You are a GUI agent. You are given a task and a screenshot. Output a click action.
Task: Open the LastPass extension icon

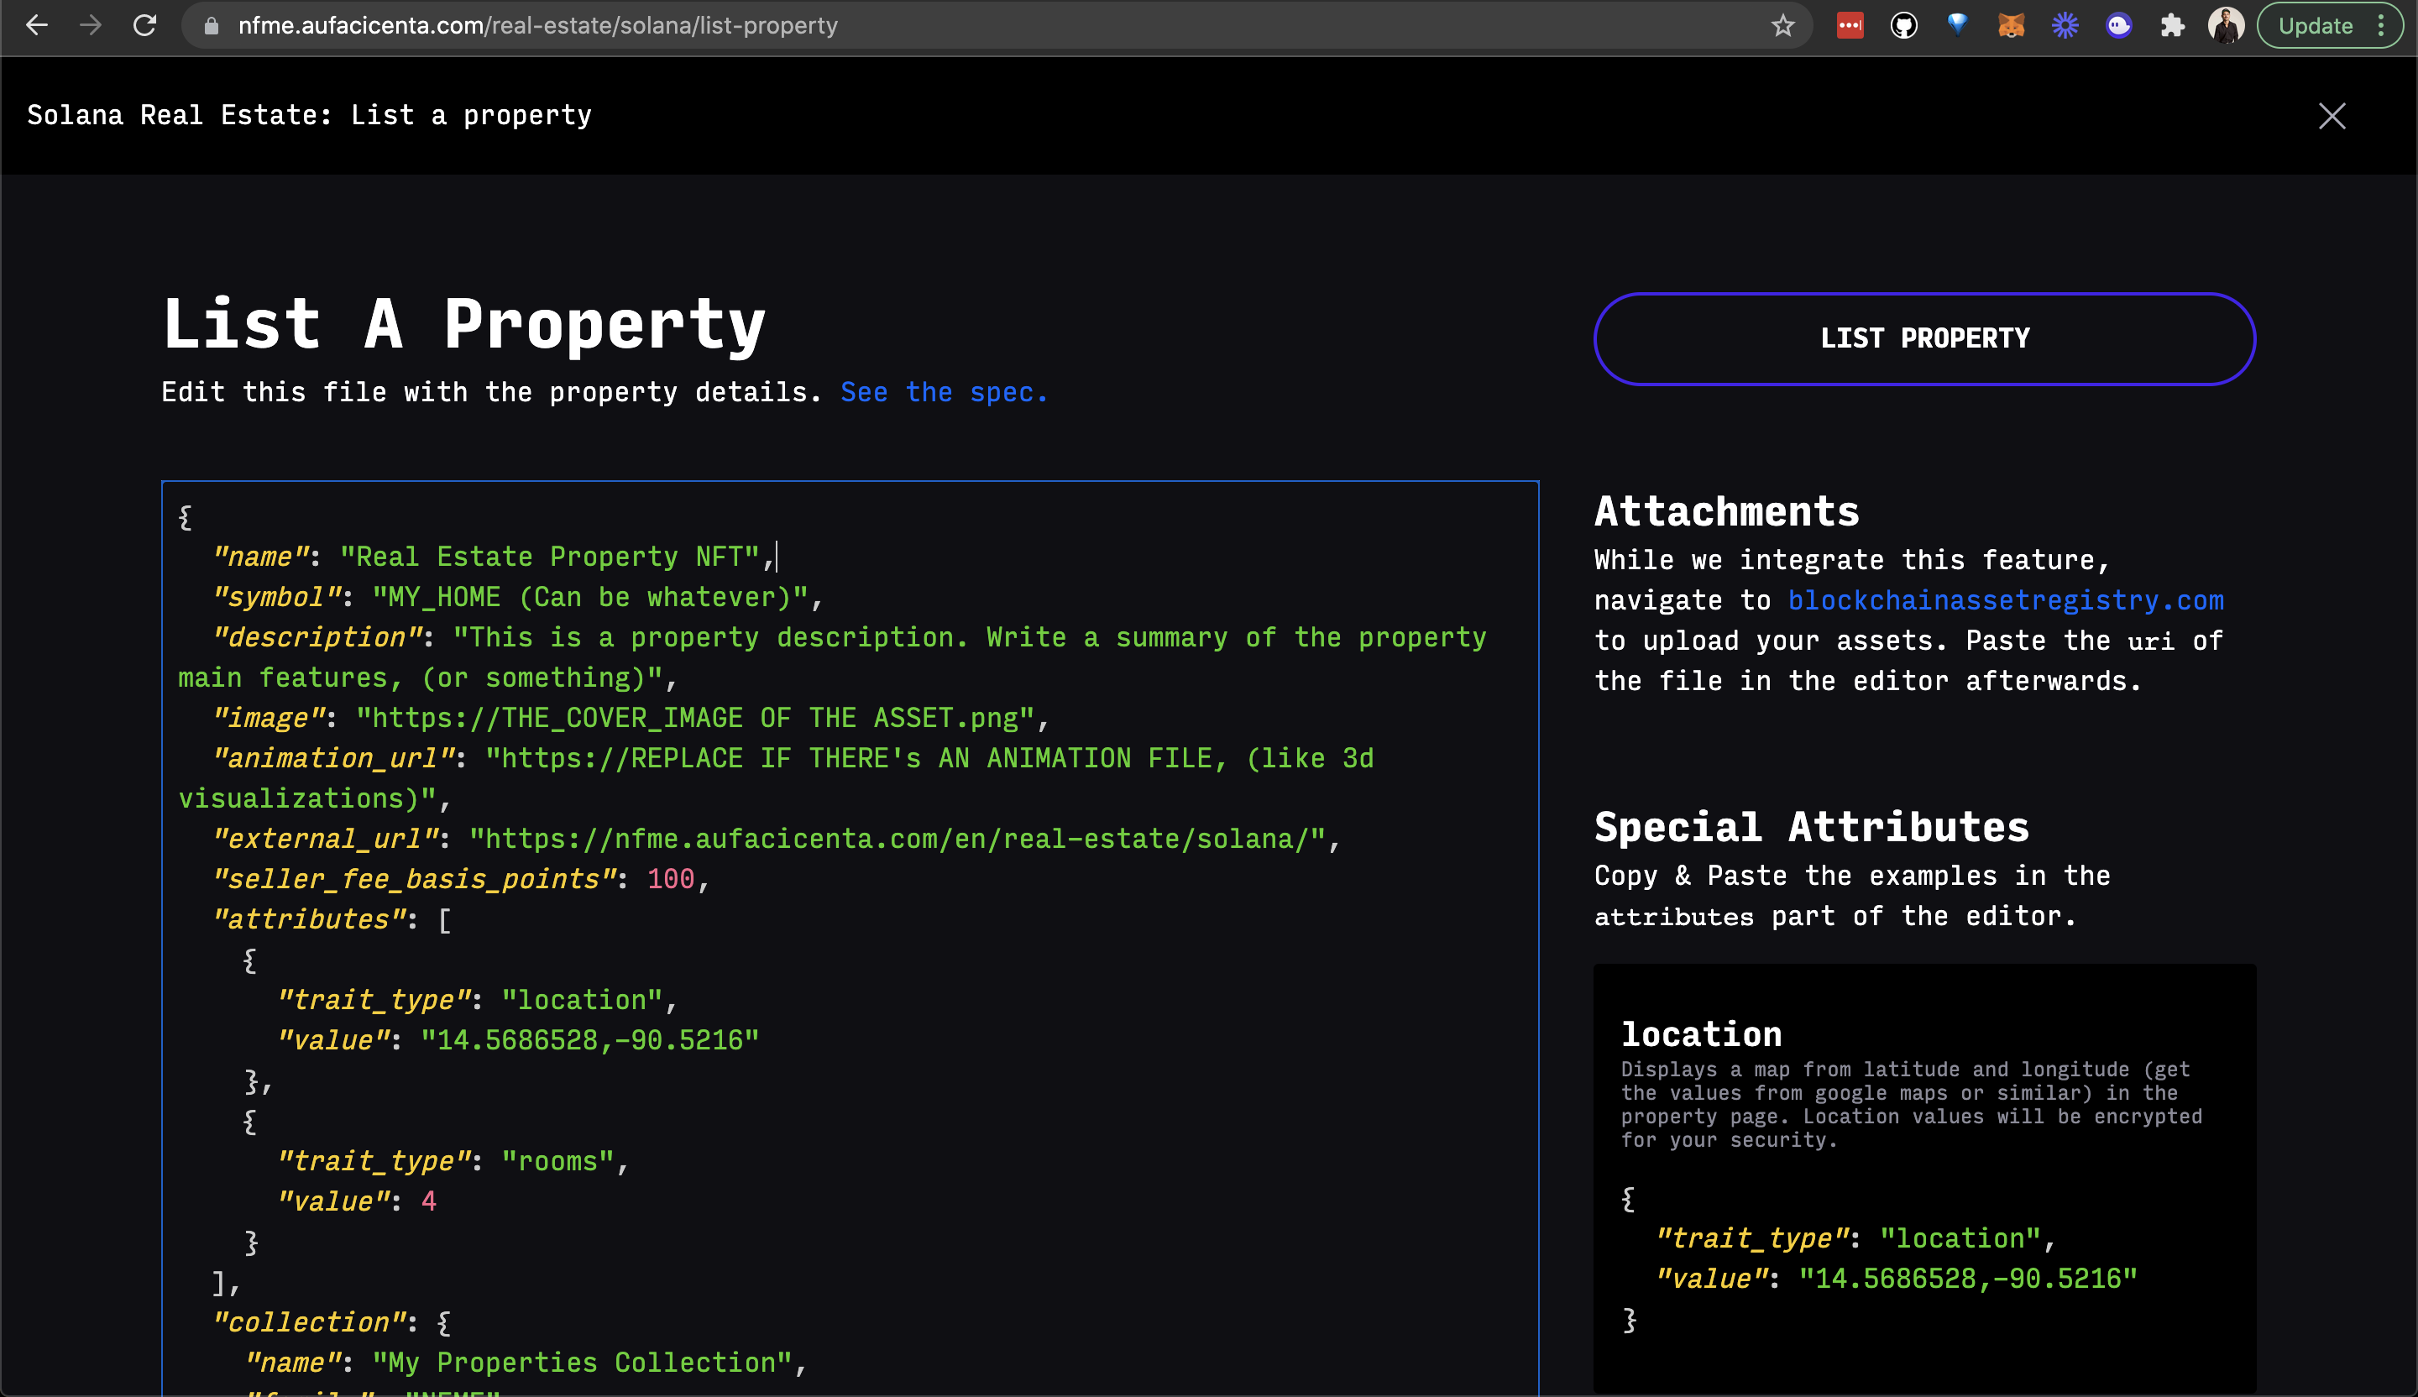(x=1850, y=26)
